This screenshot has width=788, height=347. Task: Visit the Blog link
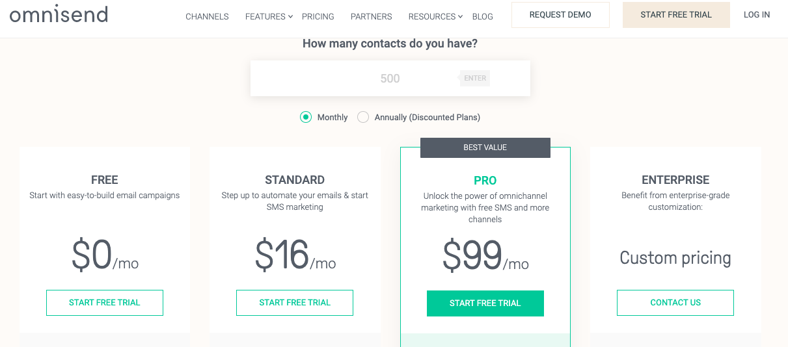482,16
